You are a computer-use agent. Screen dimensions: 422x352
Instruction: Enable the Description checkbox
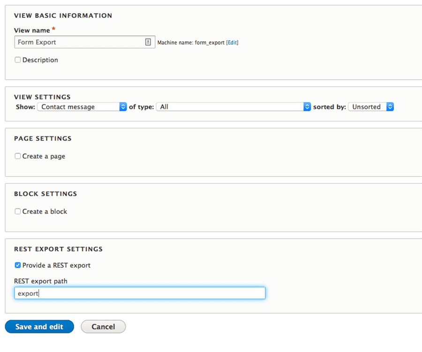tap(18, 60)
